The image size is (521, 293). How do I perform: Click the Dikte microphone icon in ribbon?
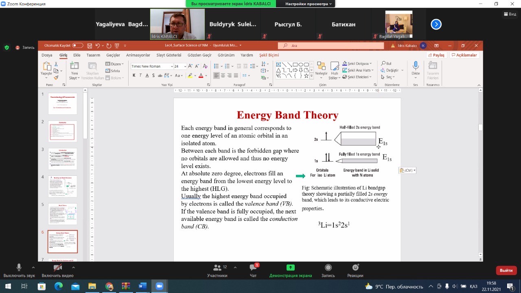coord(416,66)
